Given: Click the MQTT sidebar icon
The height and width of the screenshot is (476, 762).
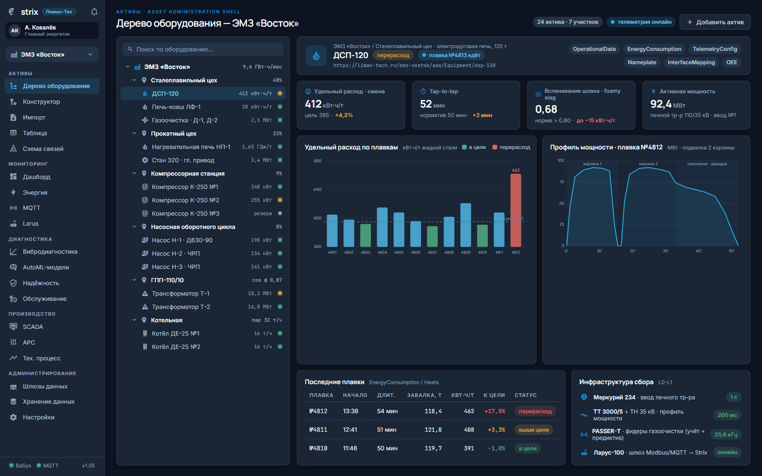Looking at the screenshot, I should [13, 208].
